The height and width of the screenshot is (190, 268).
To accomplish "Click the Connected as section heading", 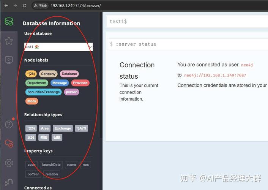I will pos(38,188).
